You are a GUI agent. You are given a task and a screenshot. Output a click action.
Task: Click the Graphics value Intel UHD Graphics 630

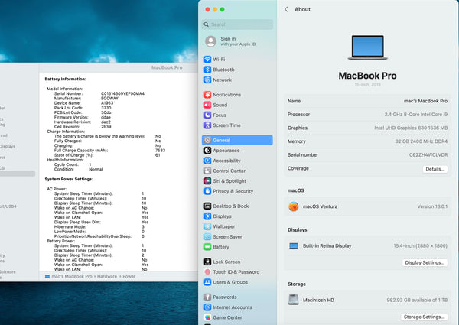pyautogui.click(x=411, y=128)
